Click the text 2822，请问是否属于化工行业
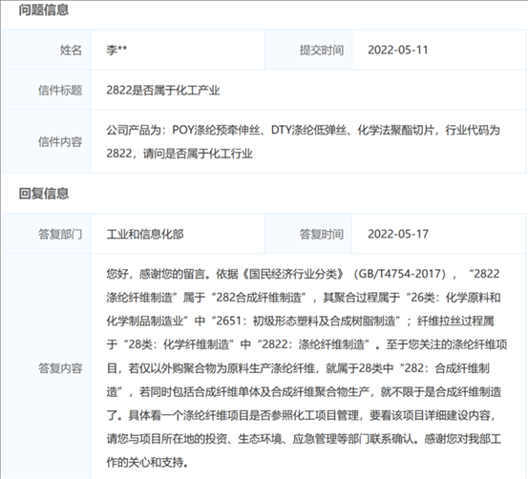Image resolution: width=528 pixels, height=479 pixels. [x=180, y=154]
